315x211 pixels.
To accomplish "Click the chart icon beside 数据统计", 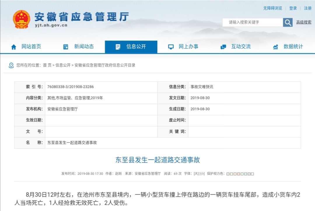I will (x=275, y=47).
